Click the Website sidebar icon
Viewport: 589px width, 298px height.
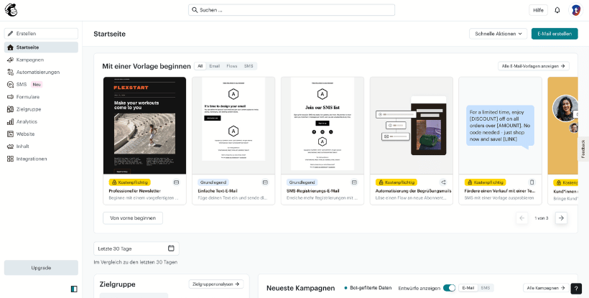(x=11, y=134)
